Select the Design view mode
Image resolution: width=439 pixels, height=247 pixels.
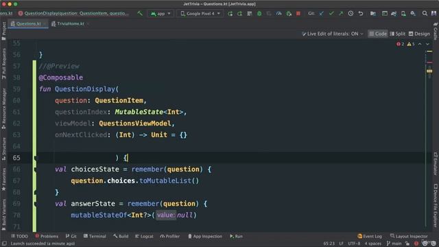point(419,34)
